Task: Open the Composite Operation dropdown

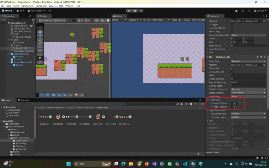Action: pos(248,35)
